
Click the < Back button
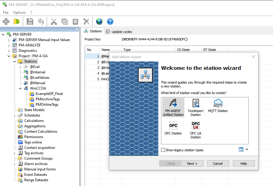170,163
